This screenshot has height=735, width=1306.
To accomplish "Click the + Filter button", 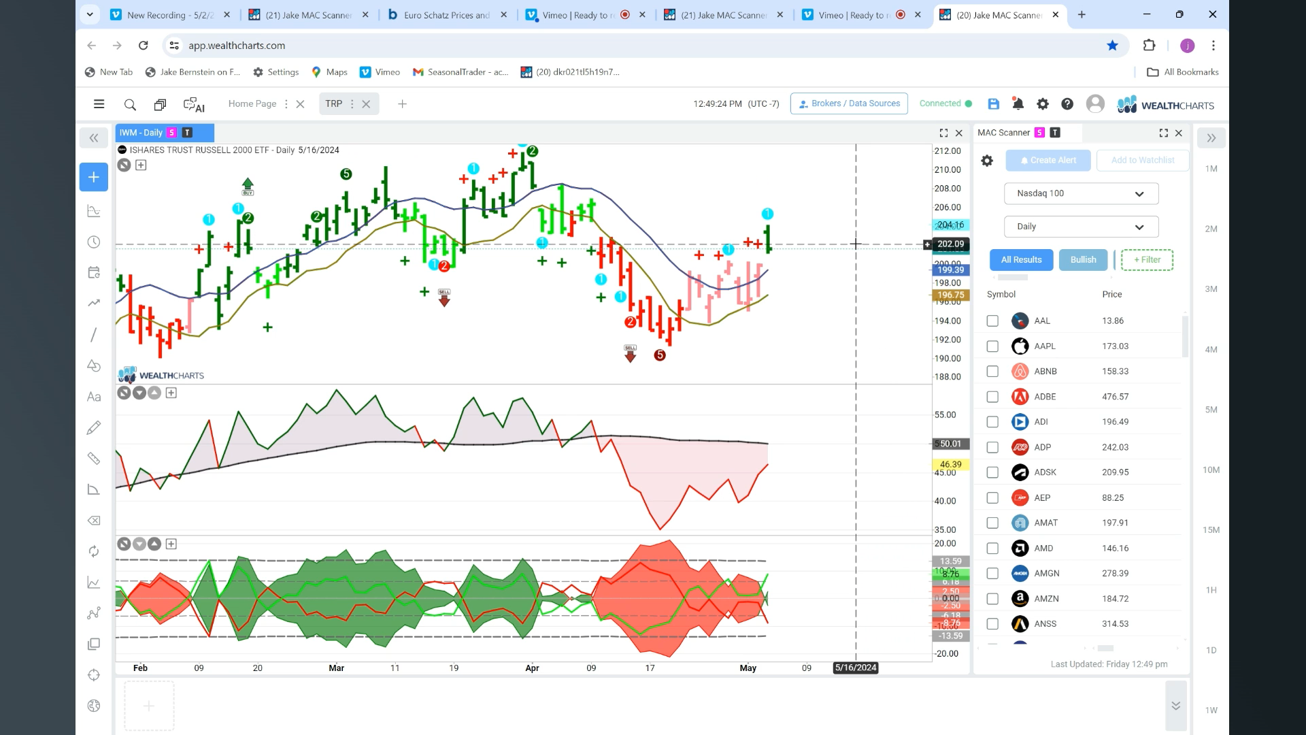I will 1147,260.
